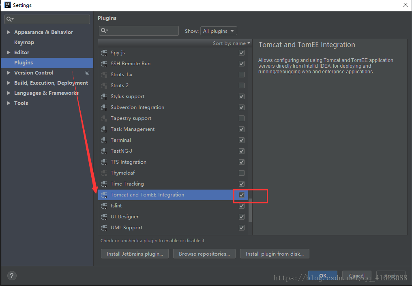Click Browse repositories button
This screenshot has height=286, width=412.
tap(204, 254)
